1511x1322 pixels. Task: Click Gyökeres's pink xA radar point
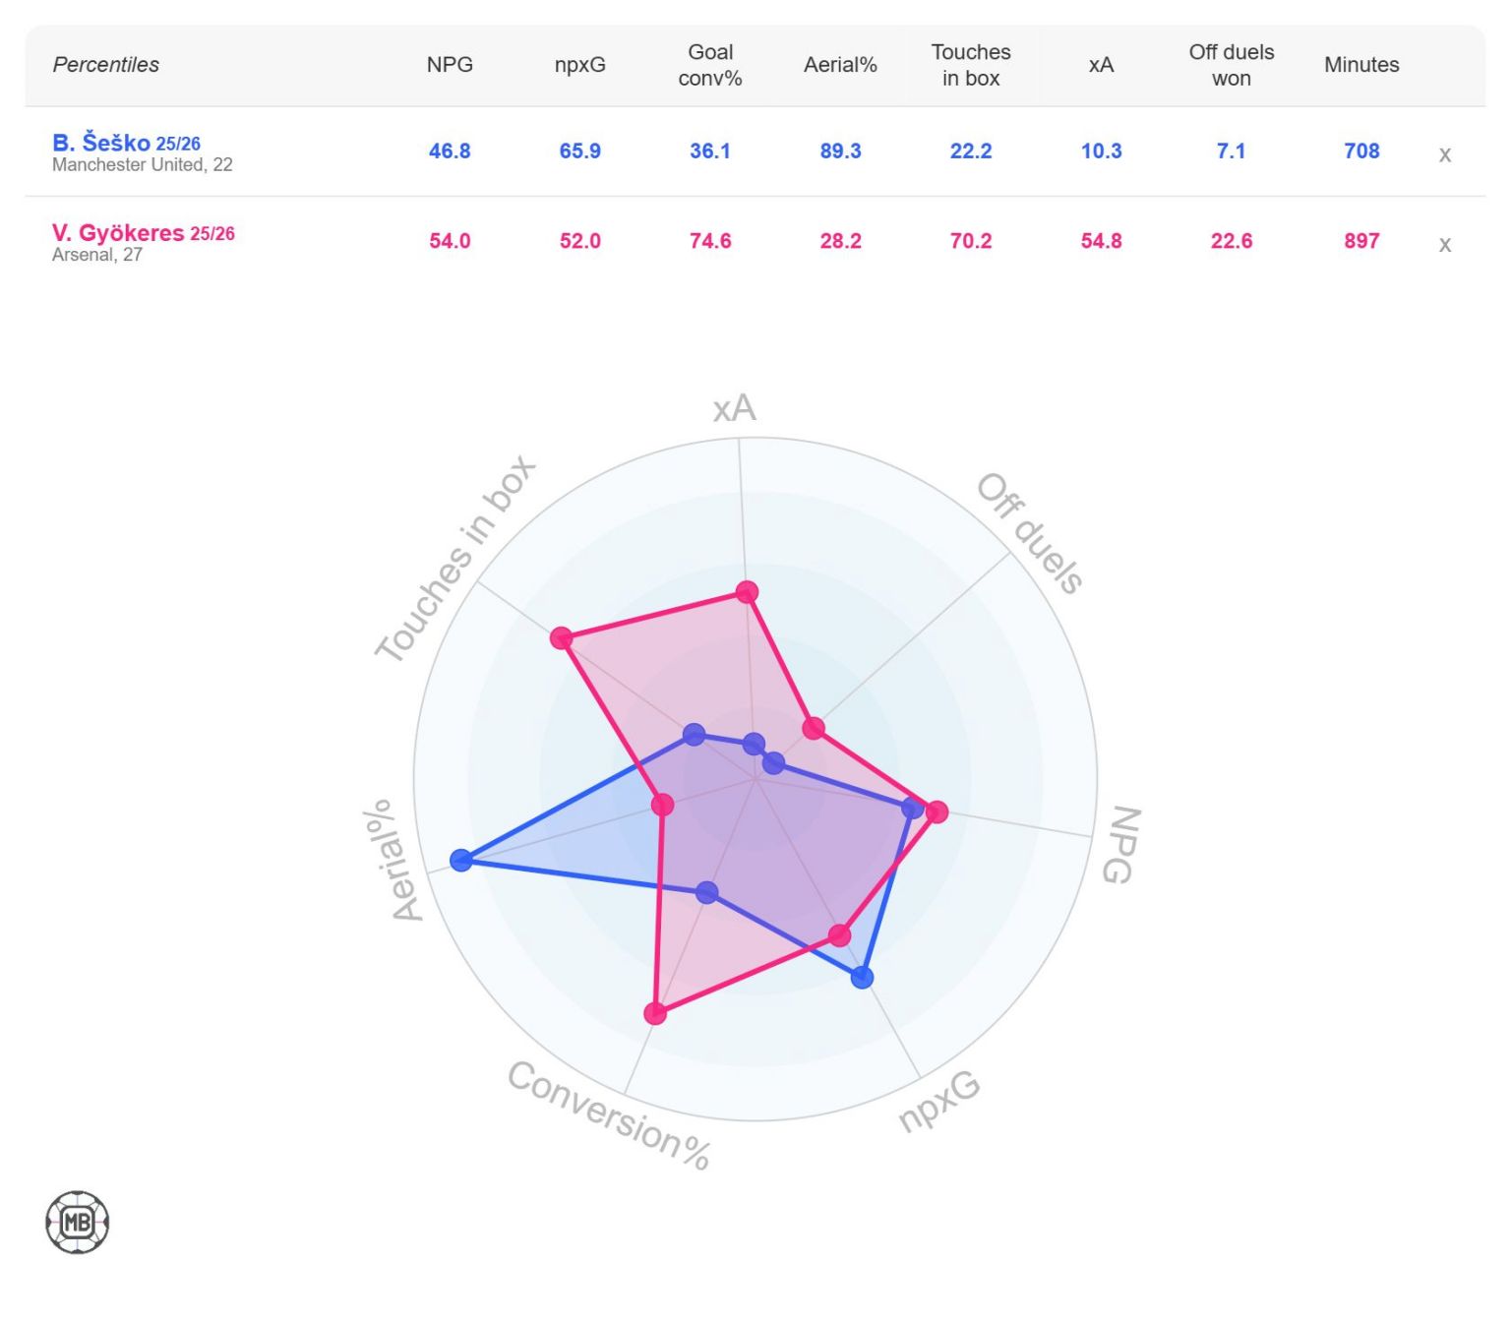[x=747, y=592]
